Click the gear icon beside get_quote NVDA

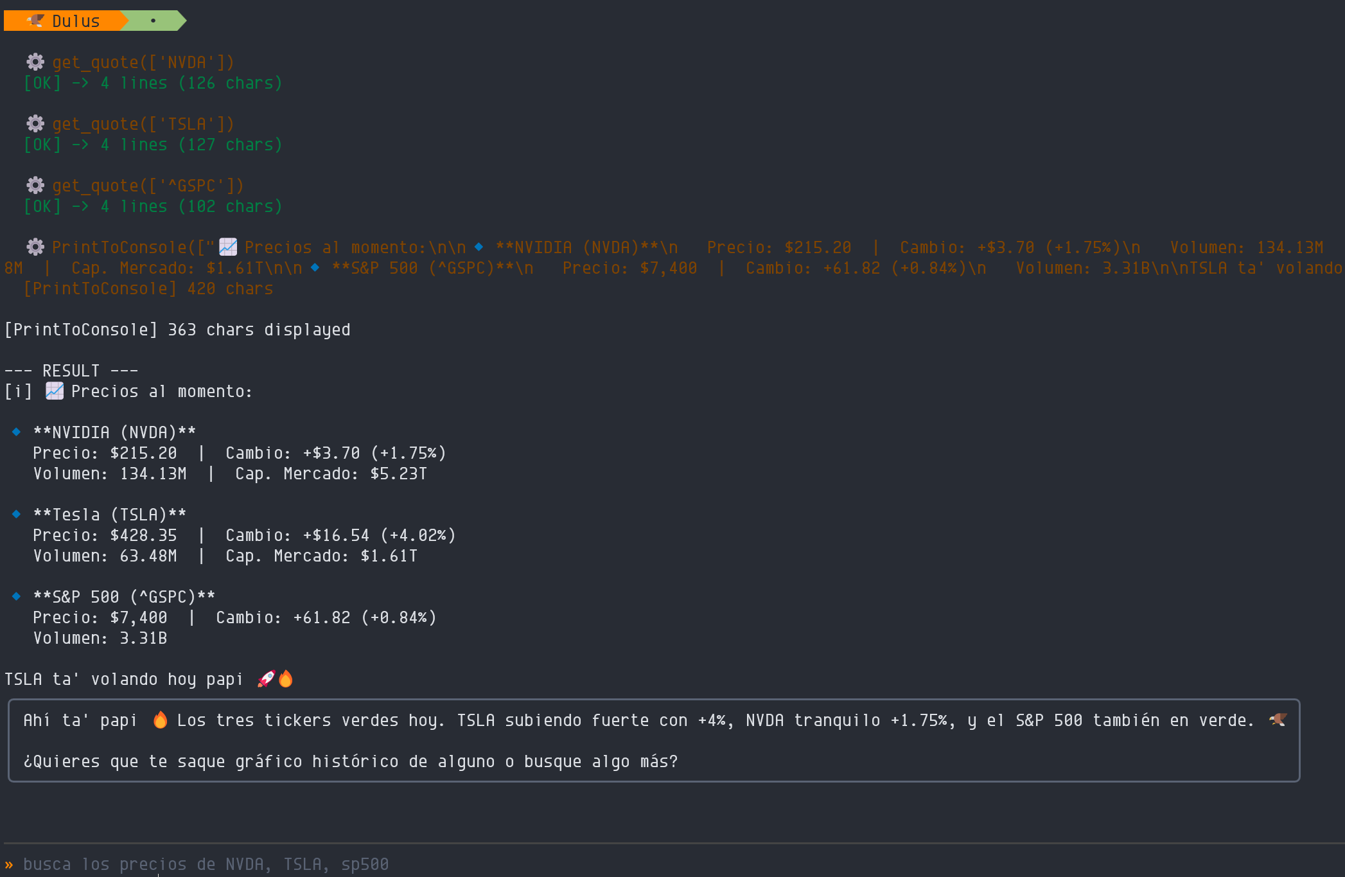35,62
